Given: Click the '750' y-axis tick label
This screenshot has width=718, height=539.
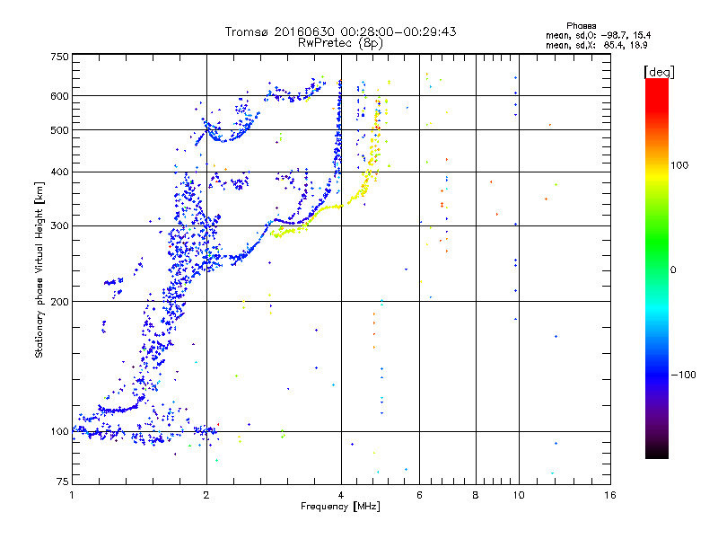Looking at the screenshot, I should point(59,57).
